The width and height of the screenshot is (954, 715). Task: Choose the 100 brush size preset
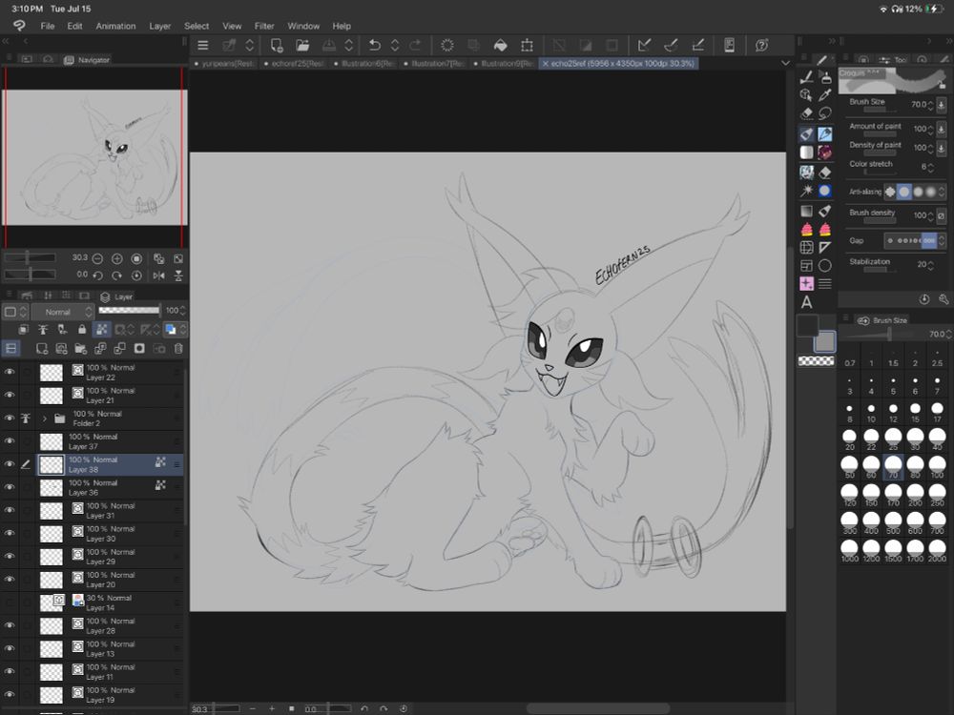click(x=937, y=467)
